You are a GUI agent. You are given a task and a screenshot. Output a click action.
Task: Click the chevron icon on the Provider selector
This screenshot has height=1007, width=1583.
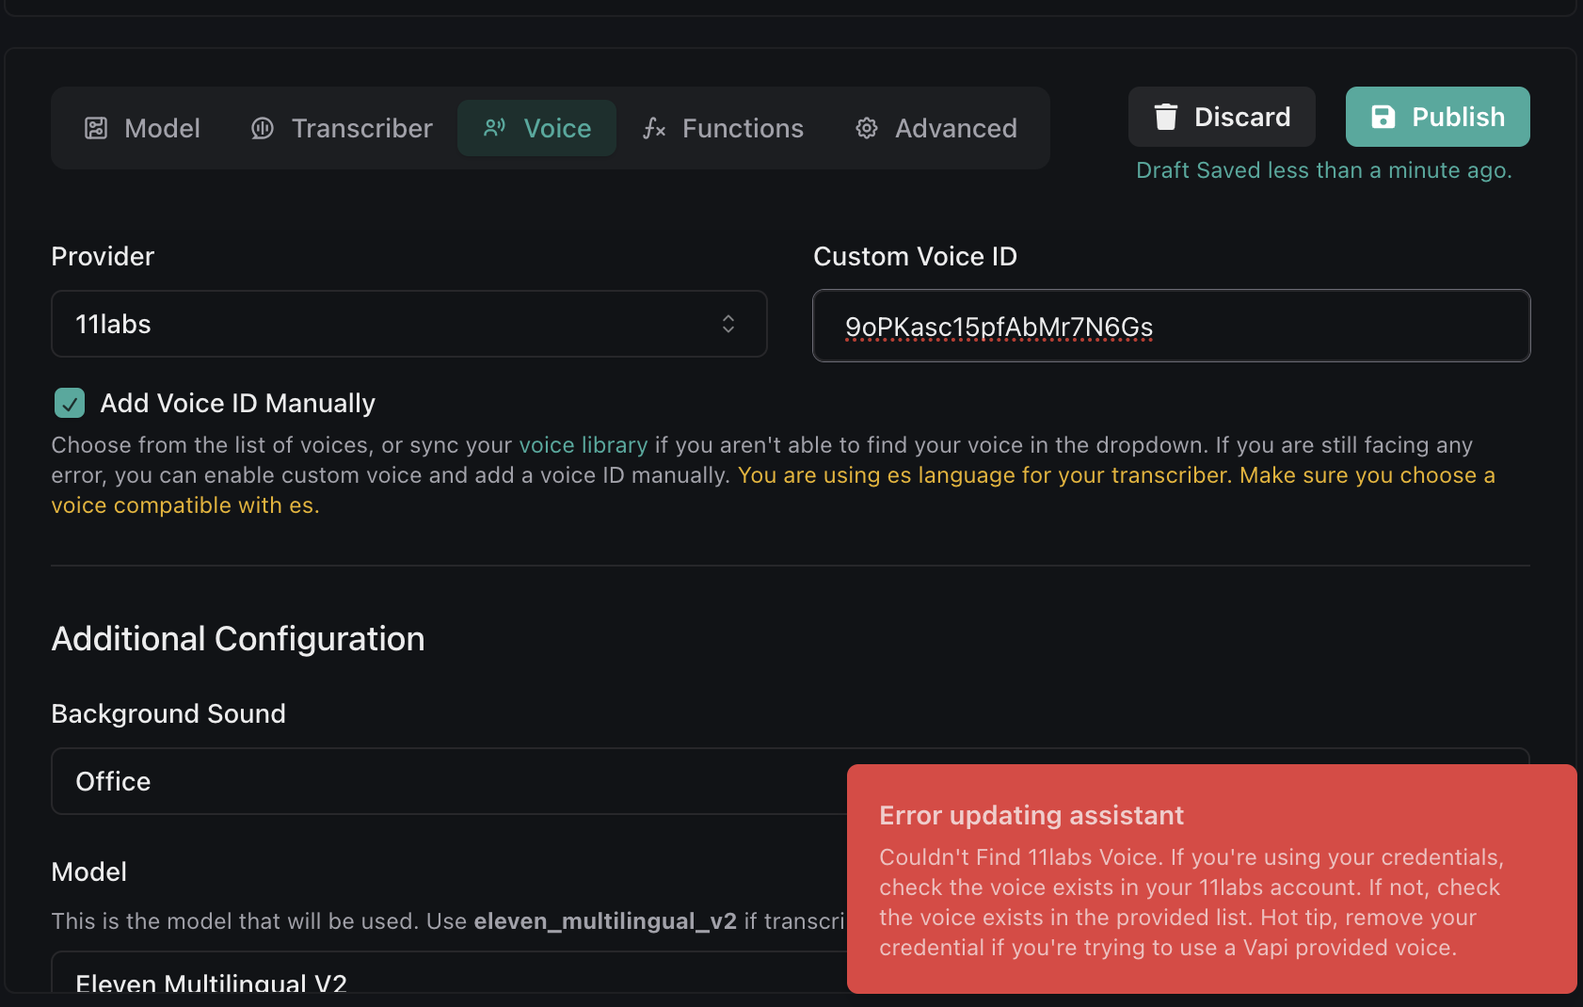[x=729, y=324]
